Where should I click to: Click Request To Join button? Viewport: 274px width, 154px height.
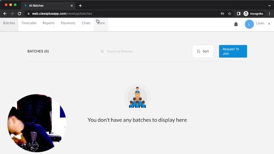point(233,51)
